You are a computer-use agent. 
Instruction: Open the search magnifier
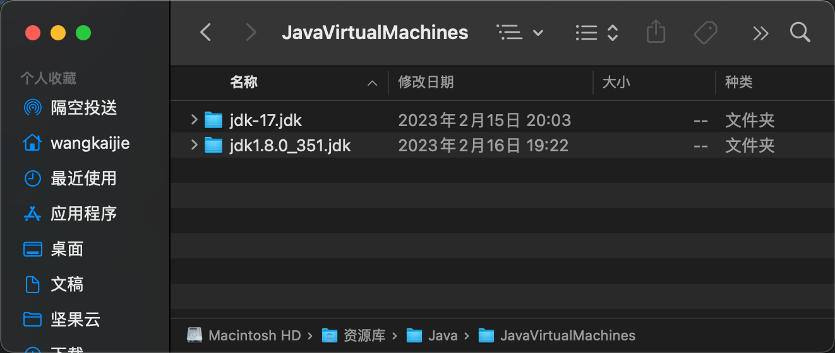pyautogui.click(x=800, y=32)
